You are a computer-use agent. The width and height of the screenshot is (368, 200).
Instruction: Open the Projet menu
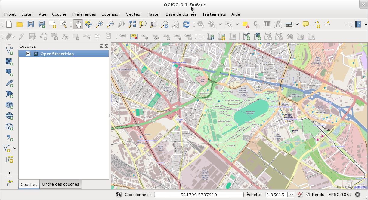coord(10,14)
